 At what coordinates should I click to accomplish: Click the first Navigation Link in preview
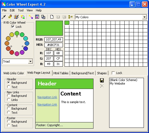coord(47,97)
